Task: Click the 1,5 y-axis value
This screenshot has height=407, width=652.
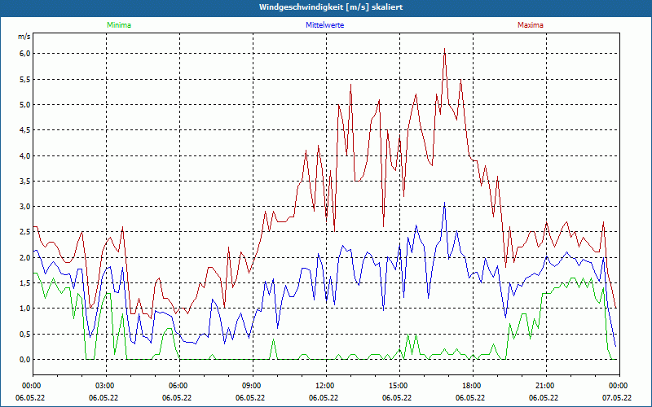Action: [25, 282]
